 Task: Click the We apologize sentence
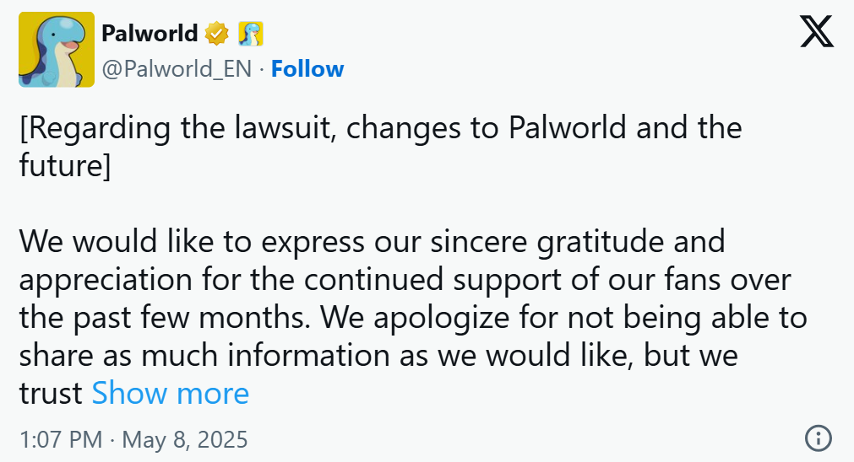tap(413, 355)
